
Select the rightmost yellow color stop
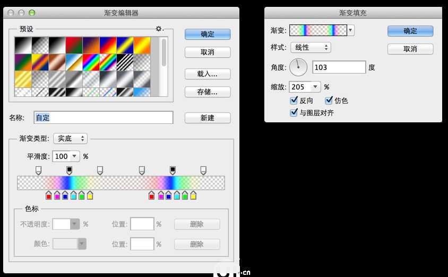click(193, 195)
